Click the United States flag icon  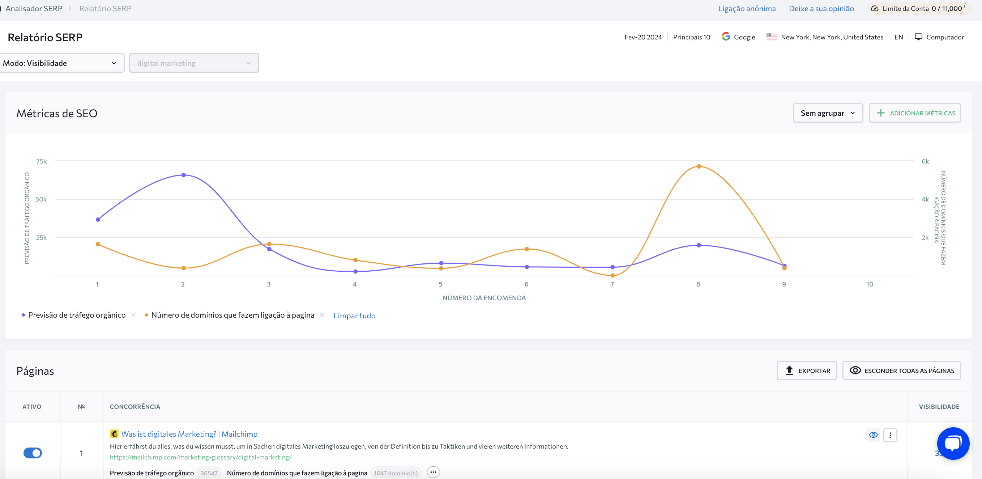coord(772,37)
